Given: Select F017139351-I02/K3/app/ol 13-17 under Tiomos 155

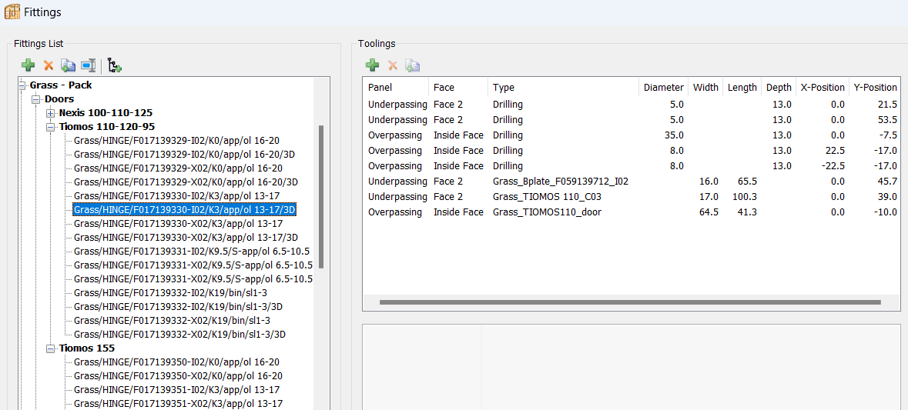Looking at the screenshot, I should click(x=176, y=390).
